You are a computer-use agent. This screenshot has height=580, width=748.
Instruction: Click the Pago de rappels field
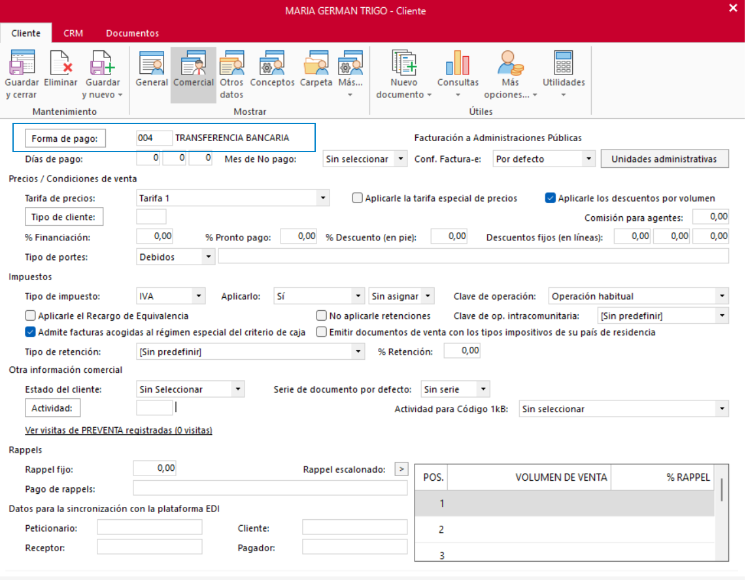point(270,488)
